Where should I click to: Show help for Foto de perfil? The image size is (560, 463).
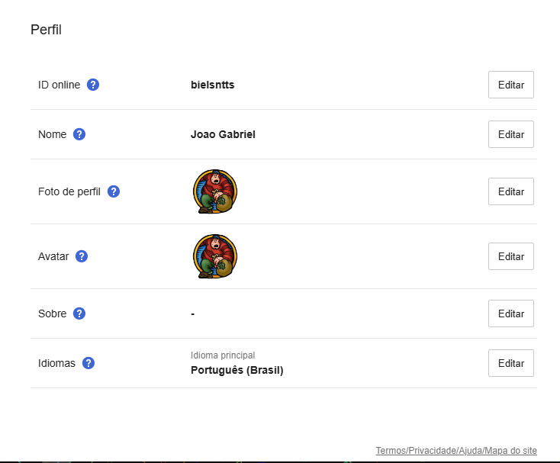tap(114, 191)
